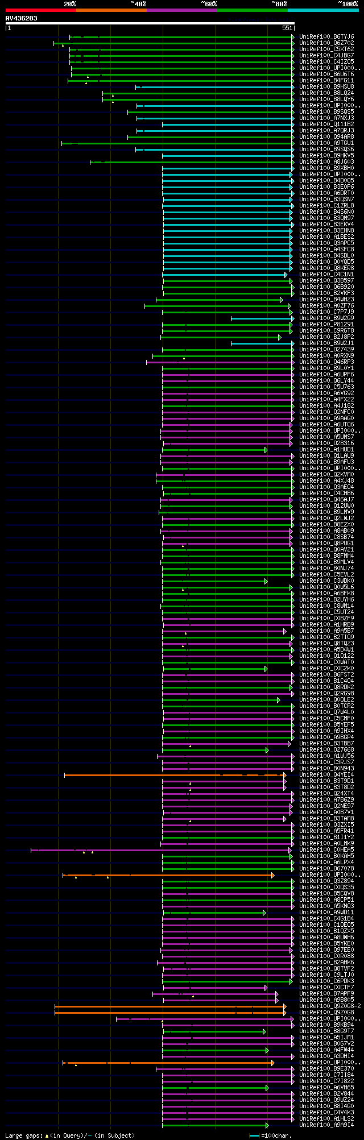The width and height of the screenshot is (364, 1140).
Task: Click the orange ~40% legend segment
Action: pyautogui.click(x=111, y=10)
